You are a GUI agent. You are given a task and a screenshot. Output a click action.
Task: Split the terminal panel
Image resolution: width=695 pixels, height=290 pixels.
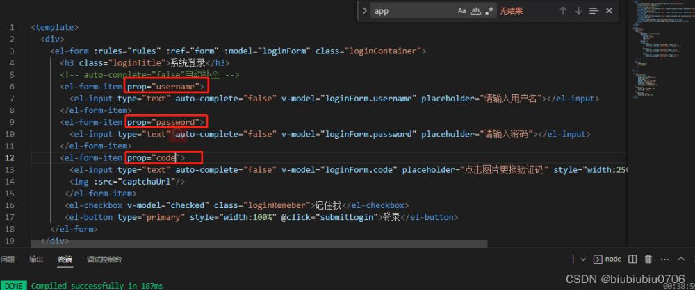(632, 259)
